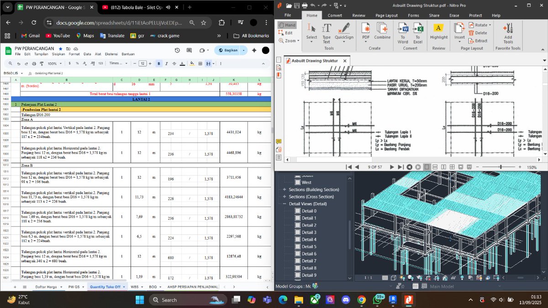
Task: Click the taskbar Search box
Action: (x=187, y=300)
